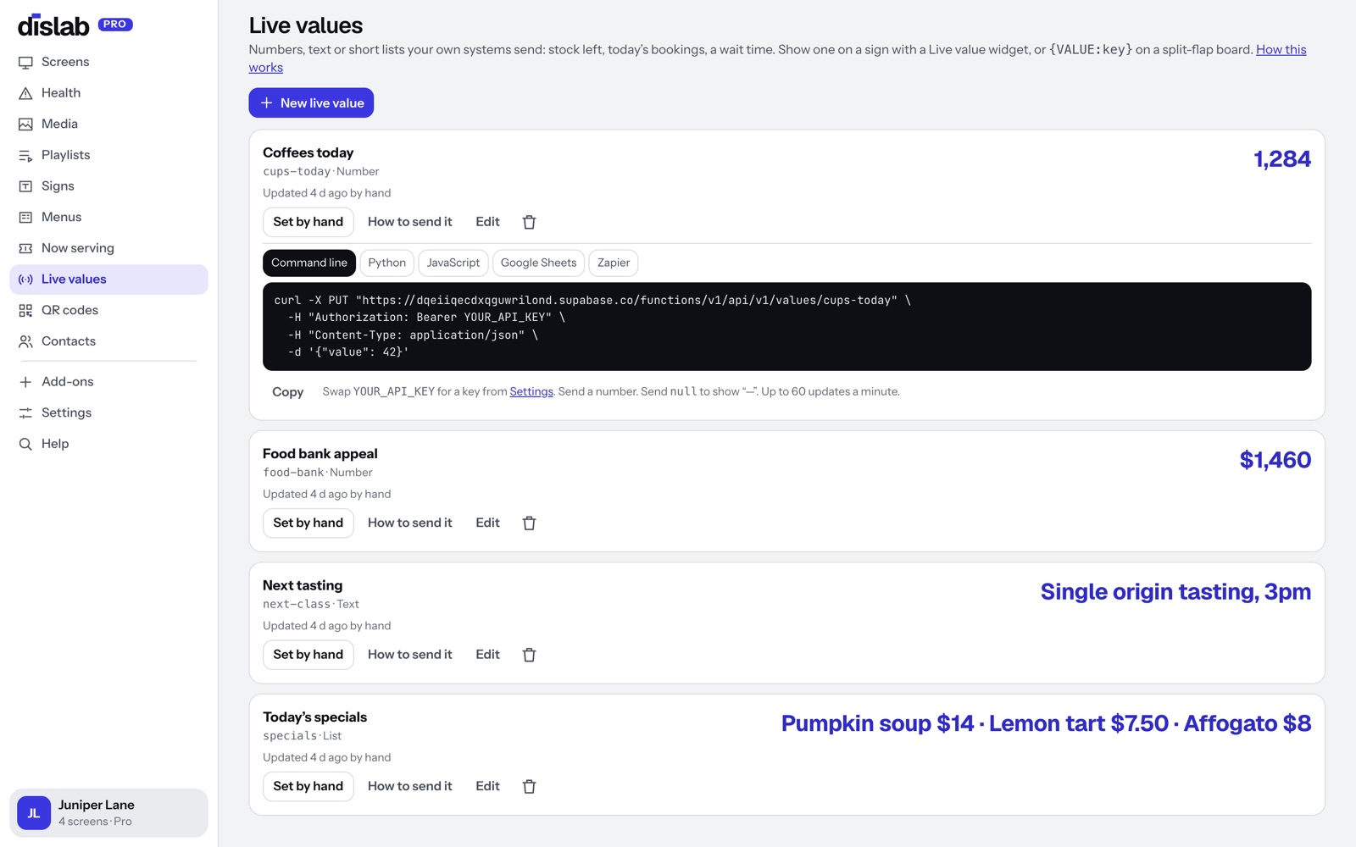Screen dimensions: 1356x847
Task: Switch to the Python tab
Action: pos(387,263)
